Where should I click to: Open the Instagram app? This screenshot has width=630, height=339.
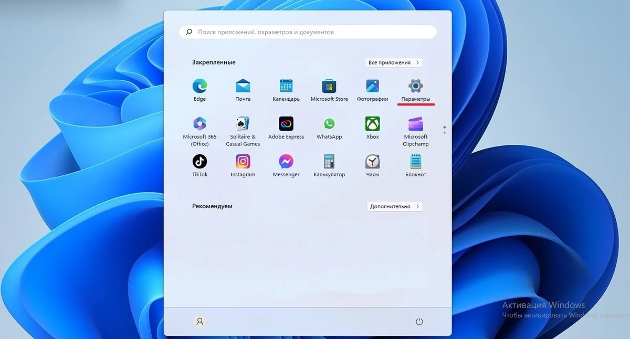coord(243,165)
